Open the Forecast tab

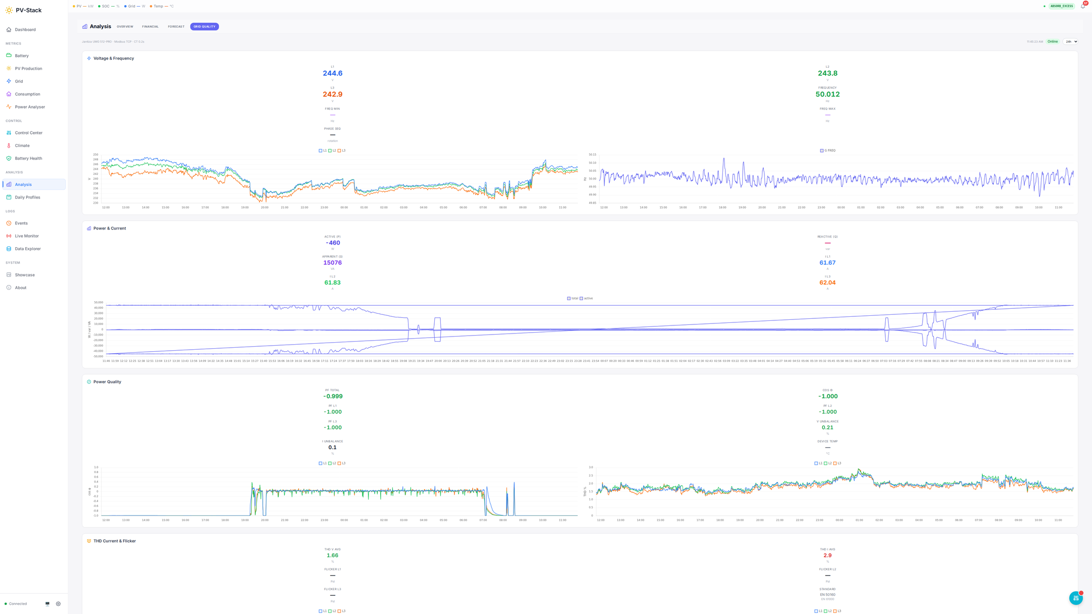click(176, 26)
